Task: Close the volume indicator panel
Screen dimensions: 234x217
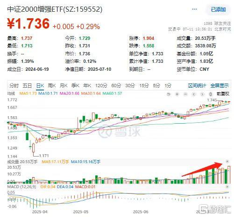Action: click(227, 162)
